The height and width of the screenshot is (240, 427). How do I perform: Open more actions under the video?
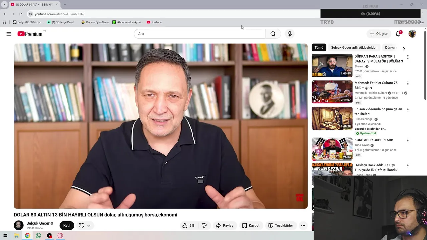click(x=303, y=226)
